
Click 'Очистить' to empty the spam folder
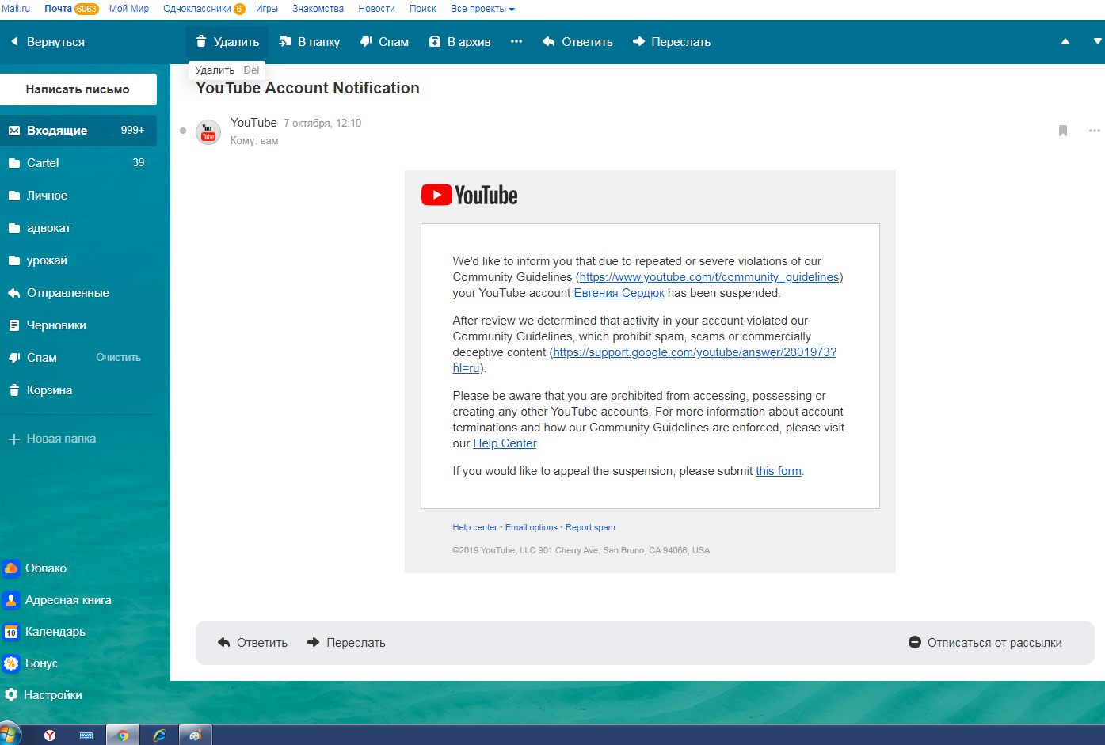(118, 358)
